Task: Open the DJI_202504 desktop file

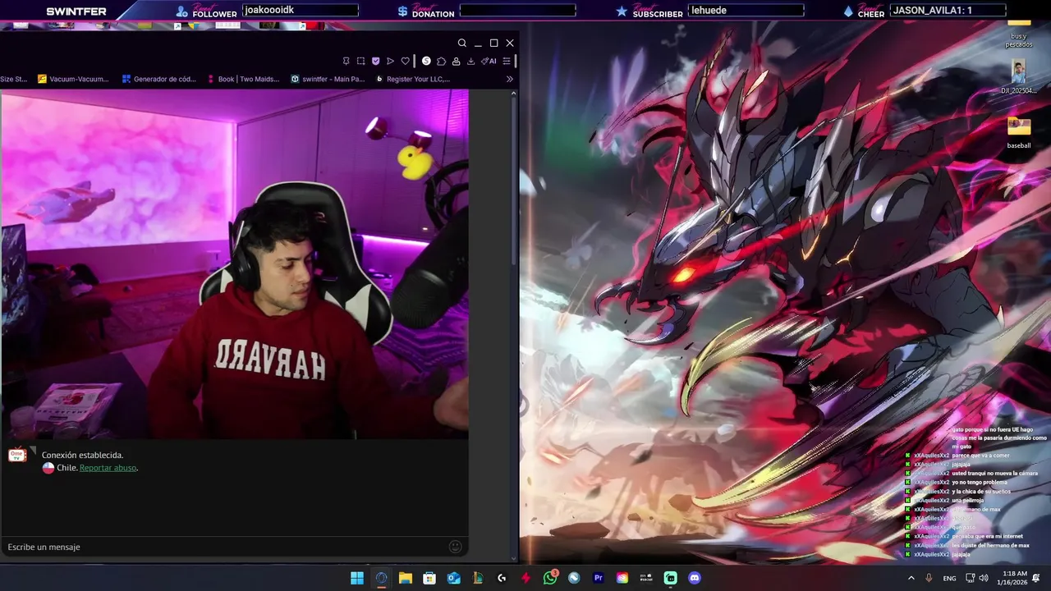Action: coord(1019,77)
